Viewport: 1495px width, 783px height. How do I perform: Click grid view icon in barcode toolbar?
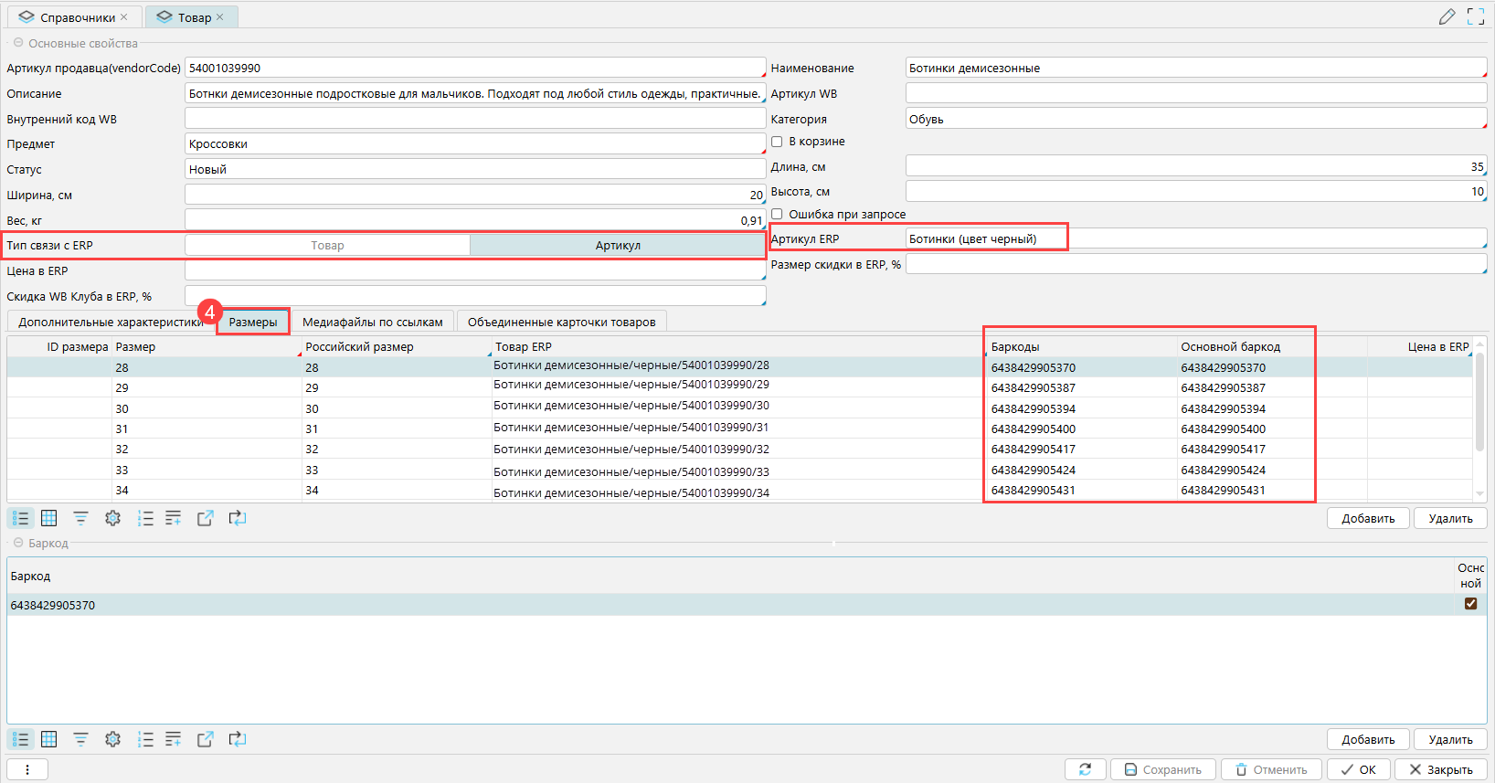pyautogui.click(x=49, y=739)
